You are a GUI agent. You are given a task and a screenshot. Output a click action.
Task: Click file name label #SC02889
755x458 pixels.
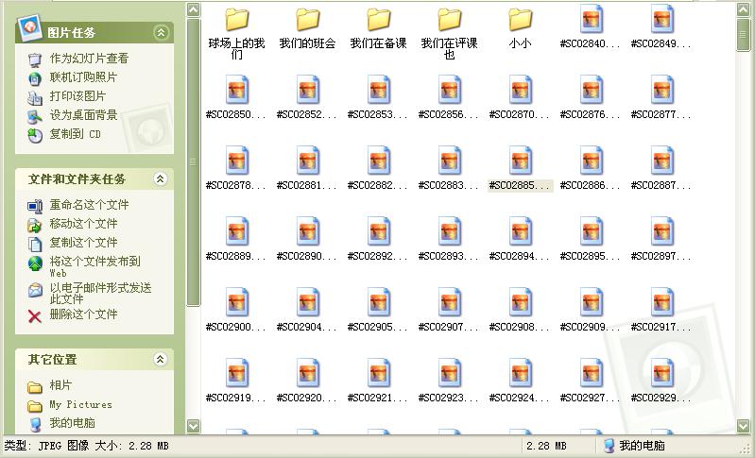(235, 257)
